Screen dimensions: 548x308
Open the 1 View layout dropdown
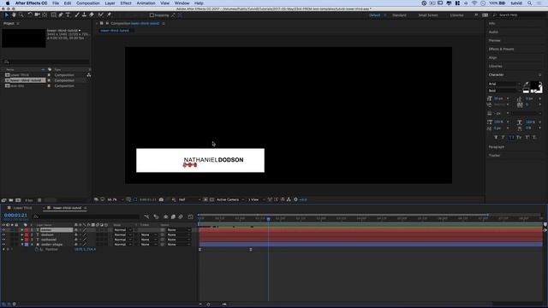(256, 199)
